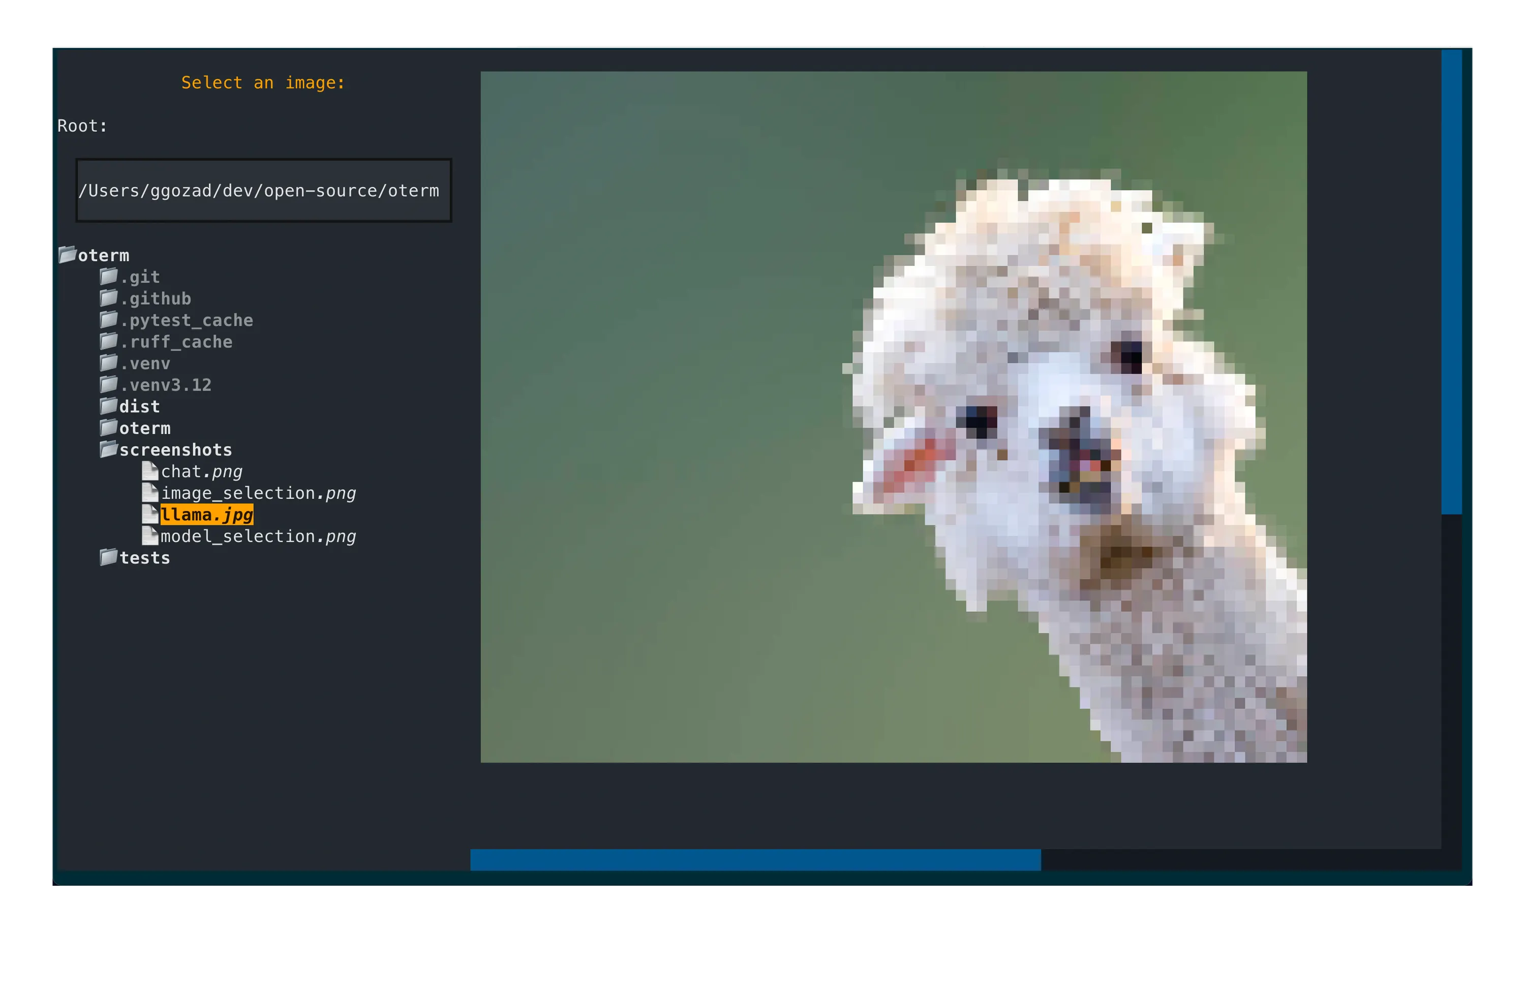Screen dimensions: 1525x992
Task: Click the llama.jpg file icon
Action: 150,514
